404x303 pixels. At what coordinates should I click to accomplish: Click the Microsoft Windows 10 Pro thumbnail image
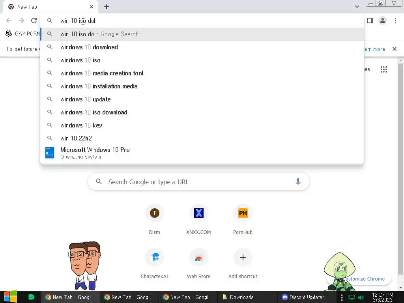point(50,153)
